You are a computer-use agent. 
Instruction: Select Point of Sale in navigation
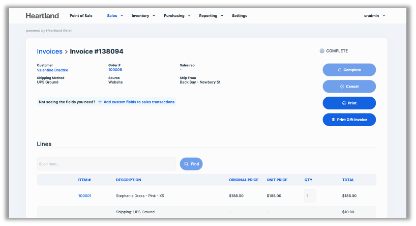(x=81, y=16)
